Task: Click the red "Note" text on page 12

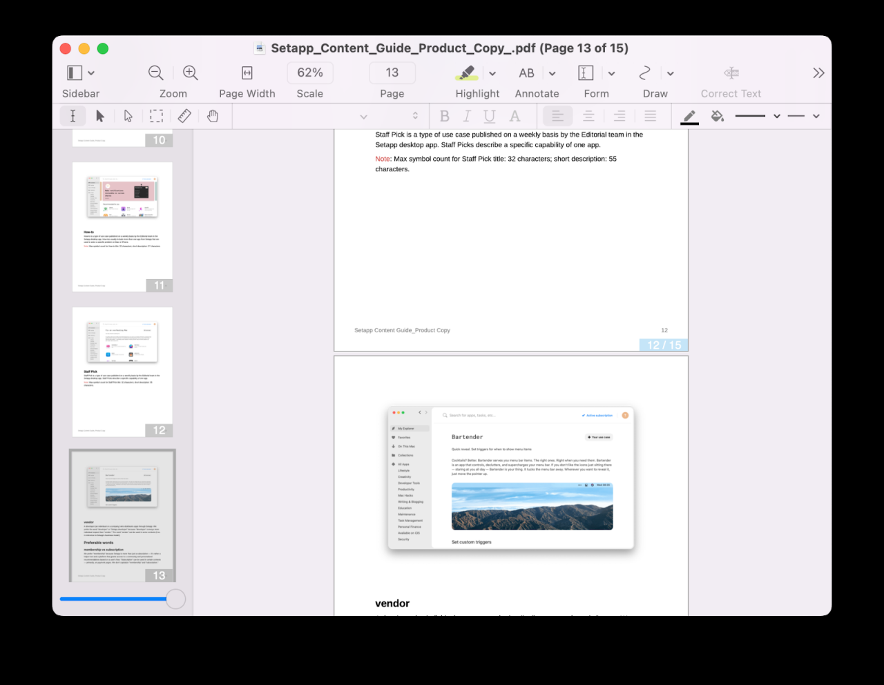Action: [x=383, y=159]
